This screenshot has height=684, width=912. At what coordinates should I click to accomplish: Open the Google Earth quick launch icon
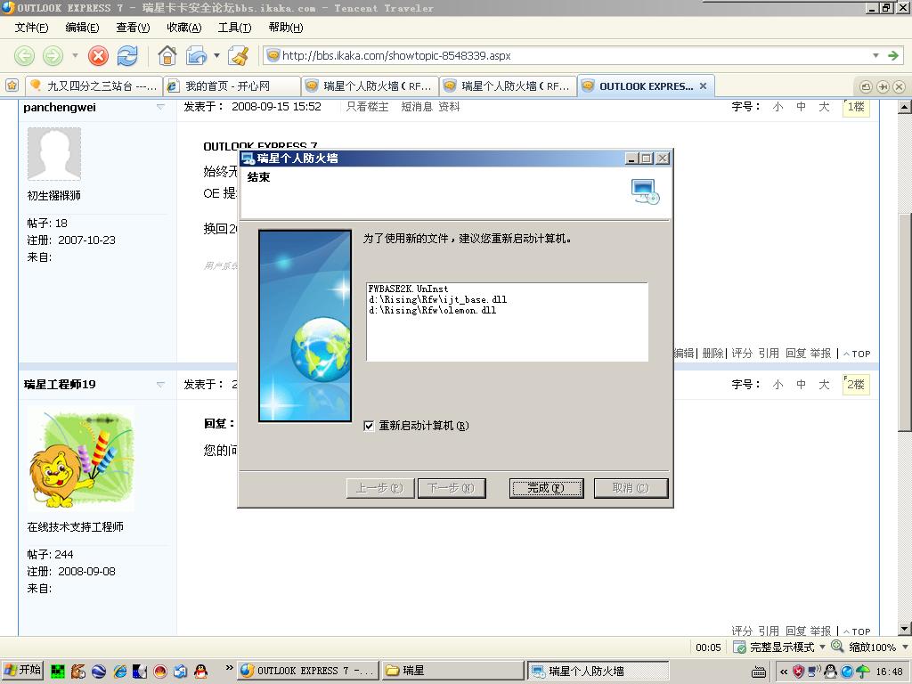(x=99, y=672)
